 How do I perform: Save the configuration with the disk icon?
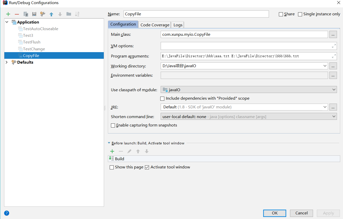(34, 14)
